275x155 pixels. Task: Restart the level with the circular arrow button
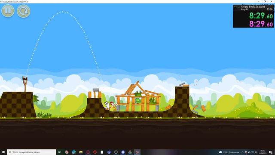click(x=23, y=11)
